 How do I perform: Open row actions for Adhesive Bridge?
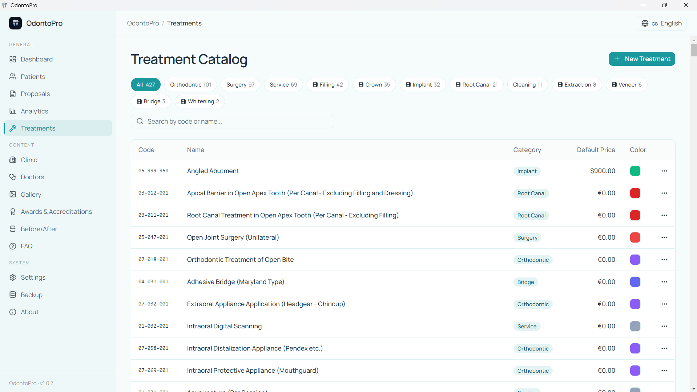(x=664, y=282)
